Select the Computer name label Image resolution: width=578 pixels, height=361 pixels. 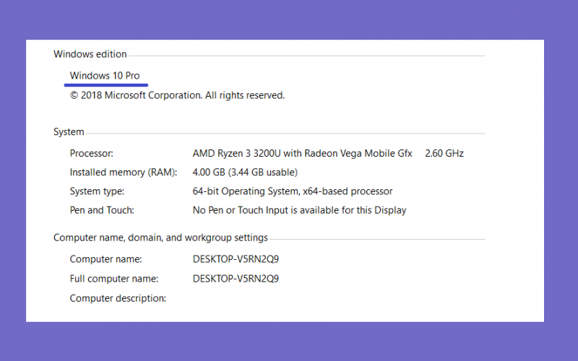coord(105,259)
